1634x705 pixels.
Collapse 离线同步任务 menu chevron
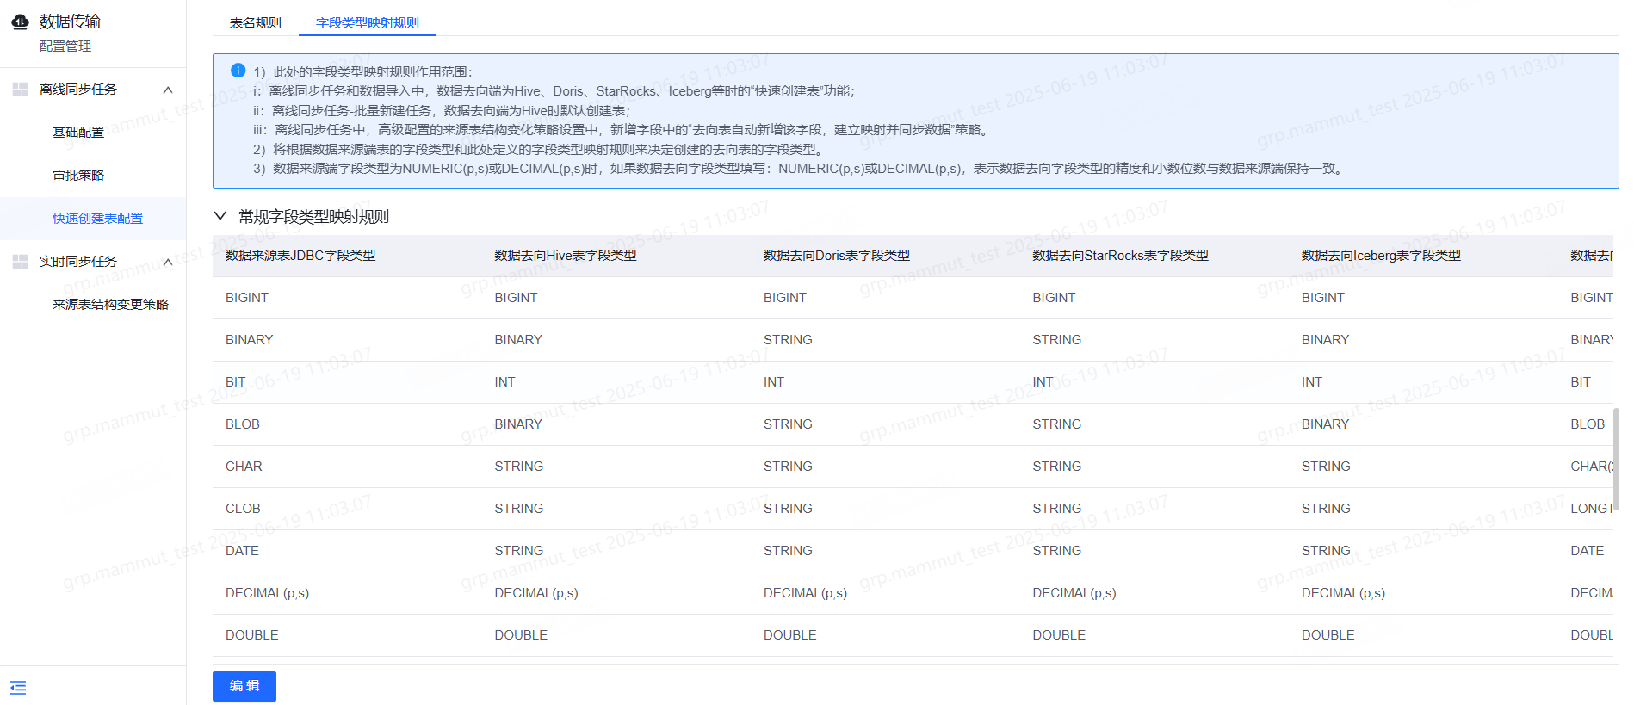tap(168, 90)
